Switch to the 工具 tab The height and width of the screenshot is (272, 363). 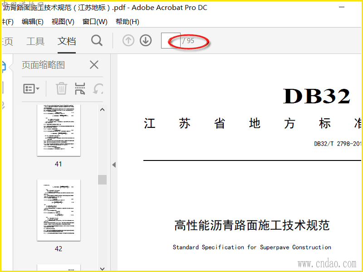pyautogui.click(x=35, y=41)
